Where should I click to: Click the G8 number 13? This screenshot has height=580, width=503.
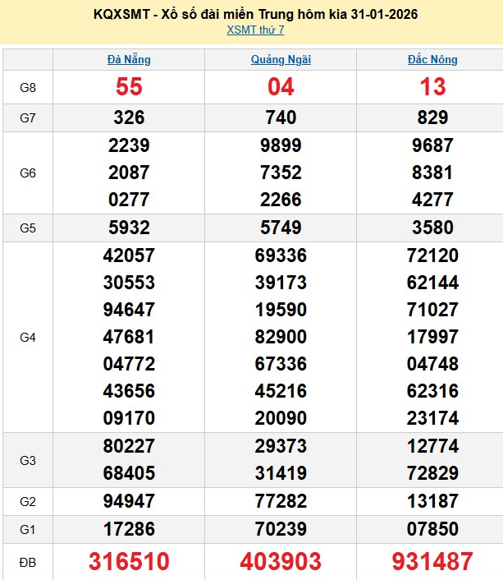(x=432, y=87)
